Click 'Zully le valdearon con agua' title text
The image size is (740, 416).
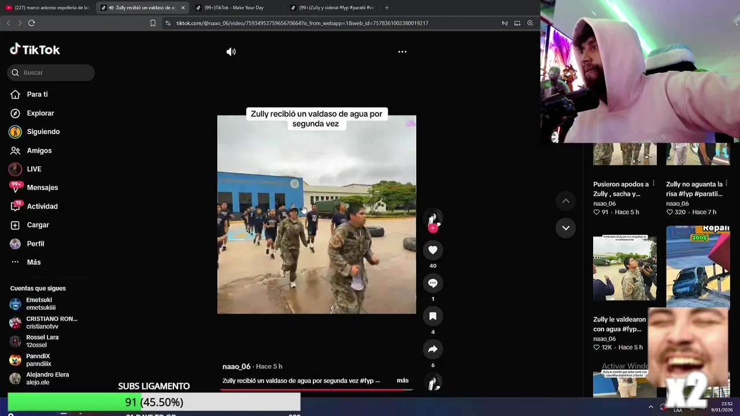point(619,324)
